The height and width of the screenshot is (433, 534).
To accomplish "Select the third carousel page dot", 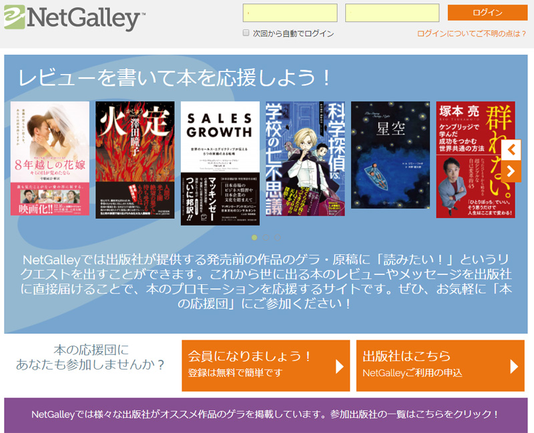I will (x=278, y=238).
